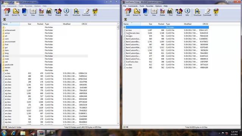Open Favorites menu in ScotTools zip window
Viewport: 242px width, 136px height.
pos(150,6)
